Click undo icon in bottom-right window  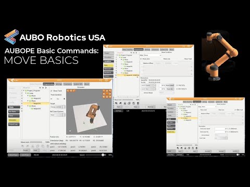pos(178,148)
